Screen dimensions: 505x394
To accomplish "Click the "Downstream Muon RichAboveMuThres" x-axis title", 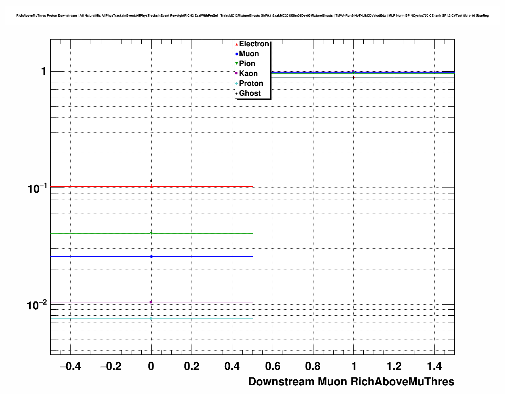I will tap(351, 382).
